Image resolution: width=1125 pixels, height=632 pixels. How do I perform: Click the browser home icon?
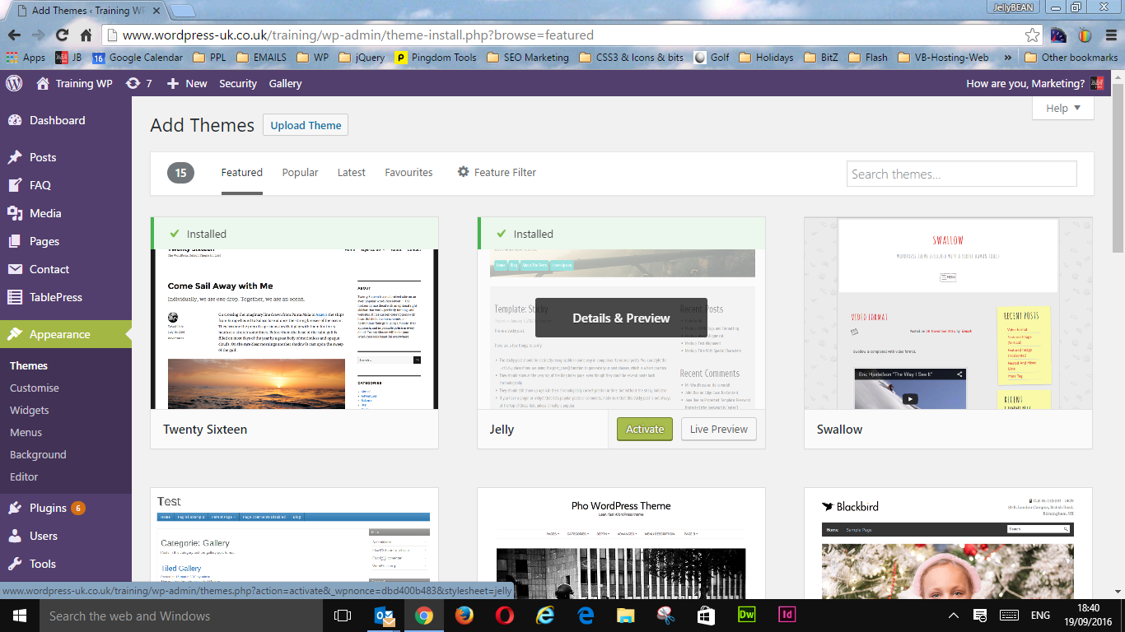click(x=86, y=35)
